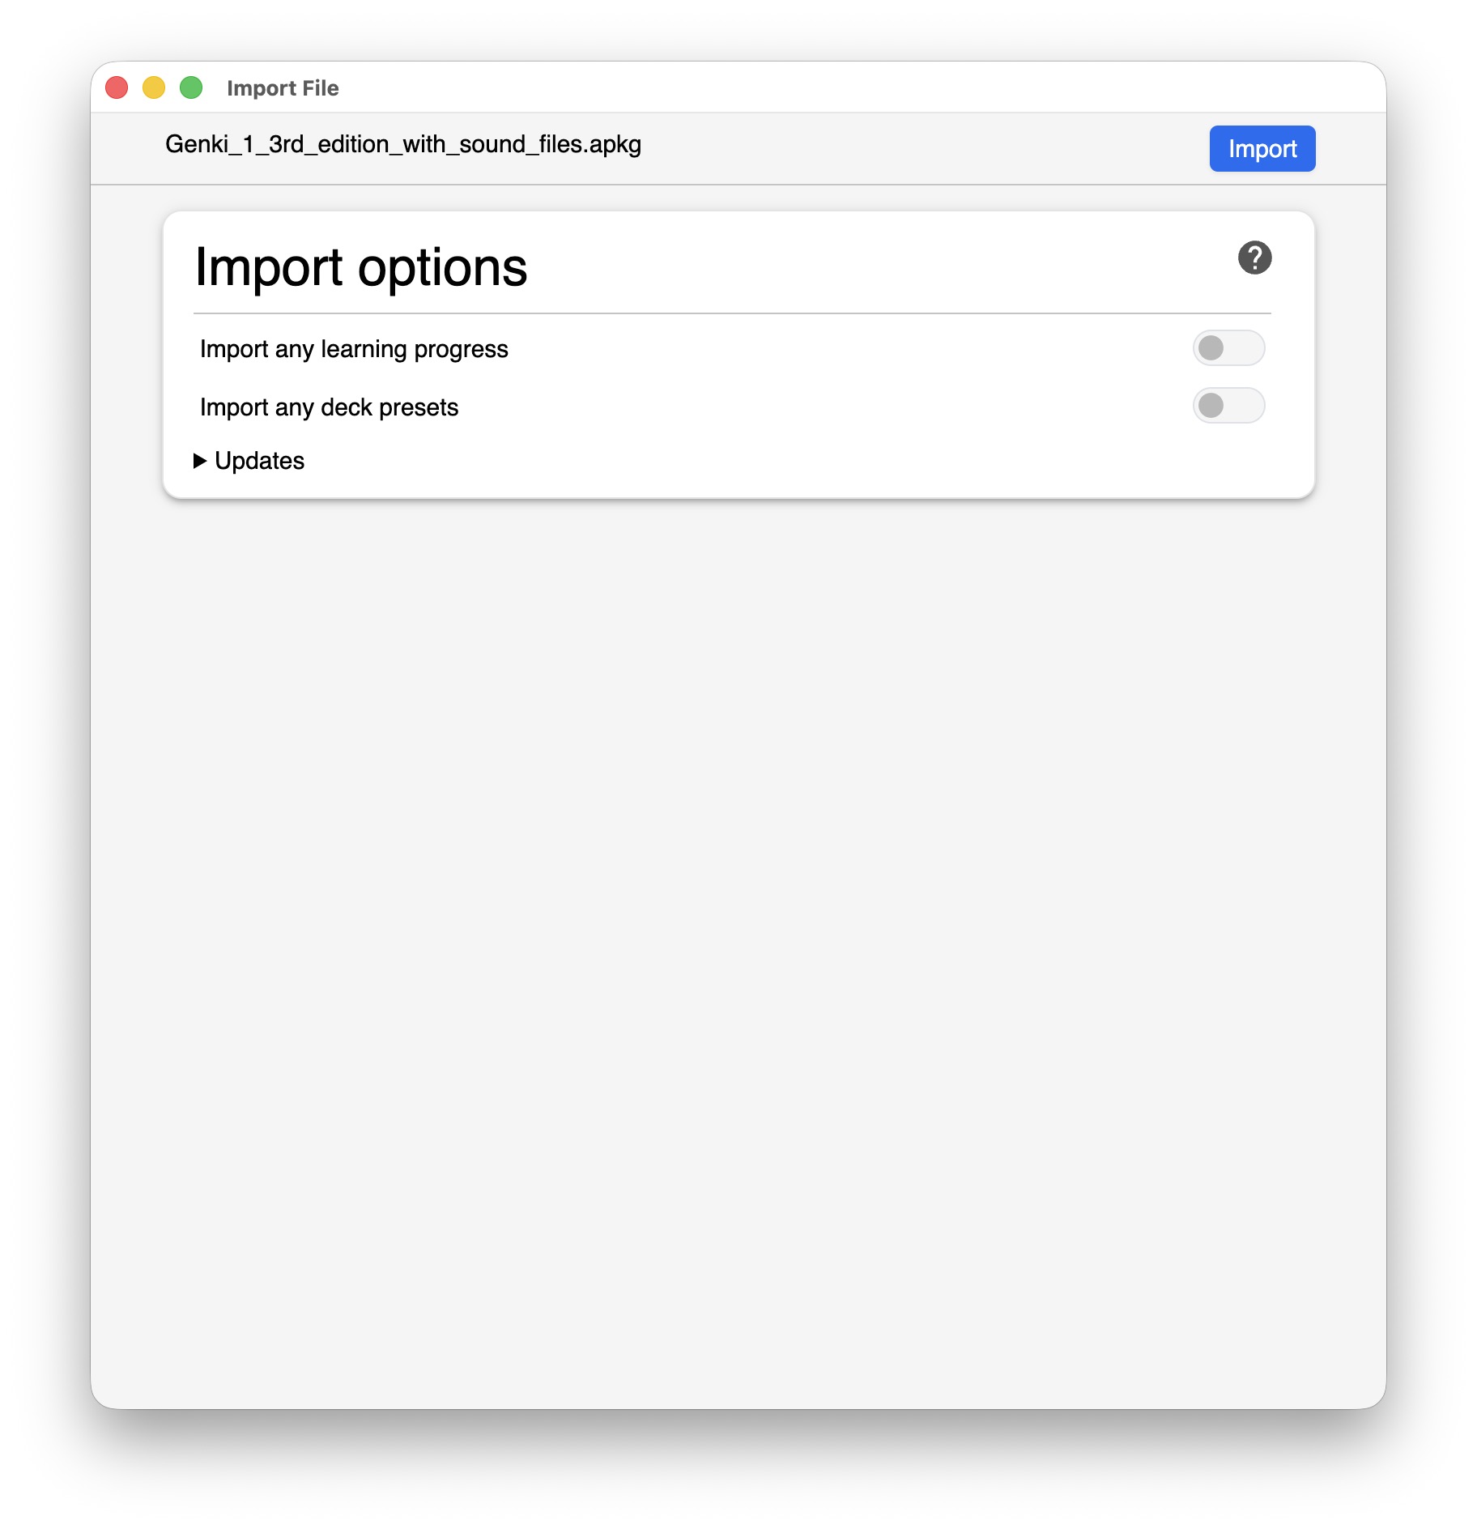1477x1529 pixels.
Task: Click the Import File window title
Action: point(283,88)
